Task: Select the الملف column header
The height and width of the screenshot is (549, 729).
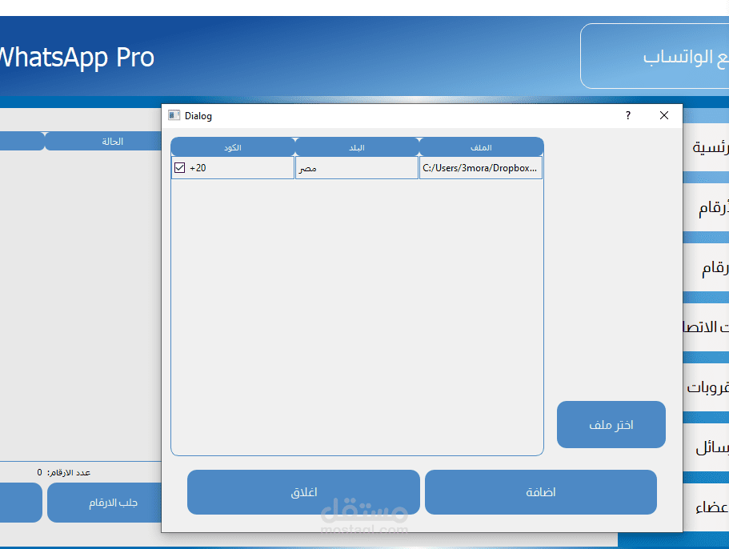Action: [481, 147]
